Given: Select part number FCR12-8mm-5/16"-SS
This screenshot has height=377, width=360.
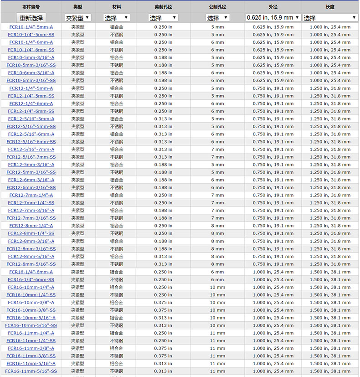Looking at the screenshot, I should [x=31, y=264].
